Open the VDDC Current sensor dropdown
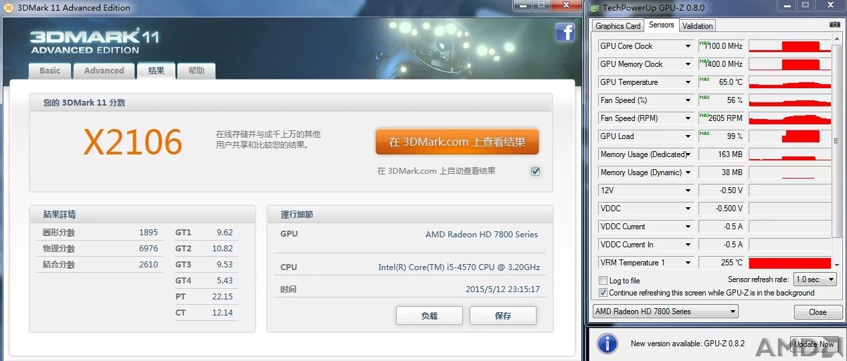Image resolution: width=847 pixels, height=361 pixels. (x=688, y=227)
